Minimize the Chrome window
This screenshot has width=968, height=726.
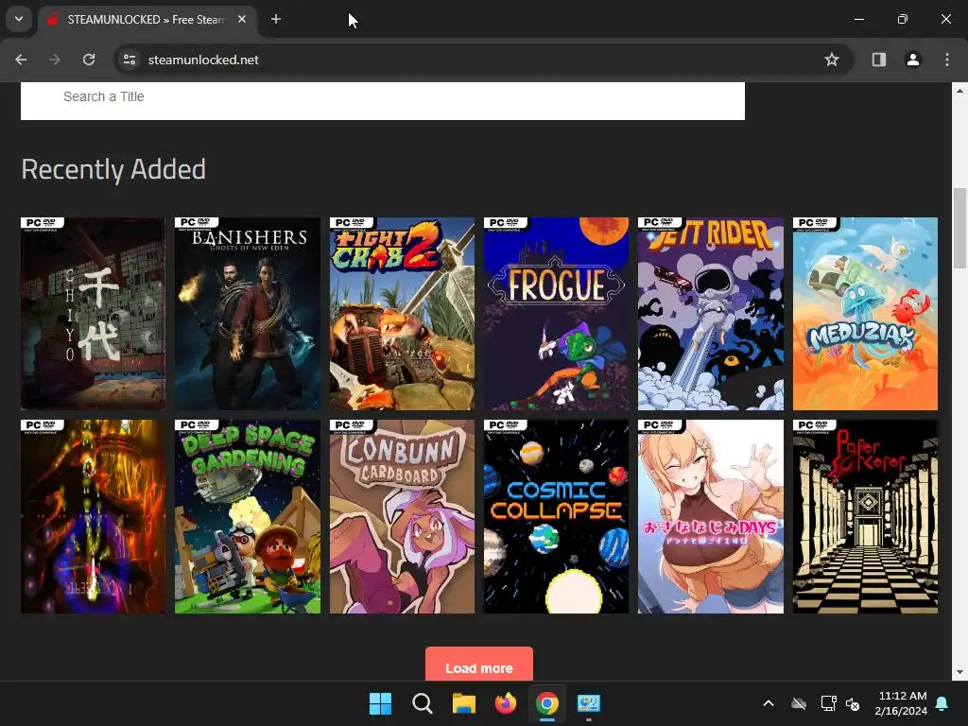[858, 19]
